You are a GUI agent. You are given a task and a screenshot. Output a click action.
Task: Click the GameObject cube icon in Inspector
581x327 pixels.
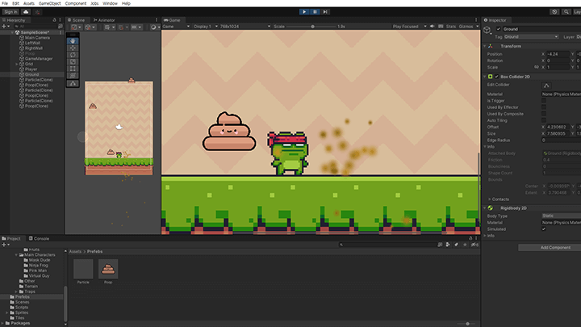(x=487, y=30)
